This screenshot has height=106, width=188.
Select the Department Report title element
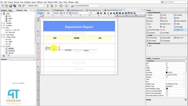tap(79, 27)
